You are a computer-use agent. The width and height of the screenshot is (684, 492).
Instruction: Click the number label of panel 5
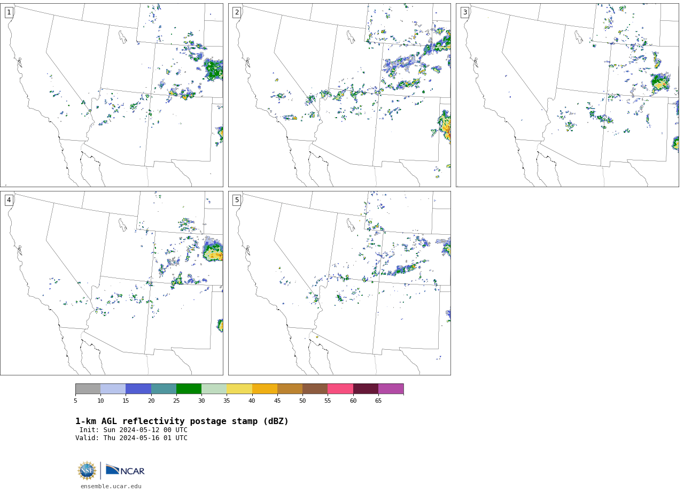237,200
